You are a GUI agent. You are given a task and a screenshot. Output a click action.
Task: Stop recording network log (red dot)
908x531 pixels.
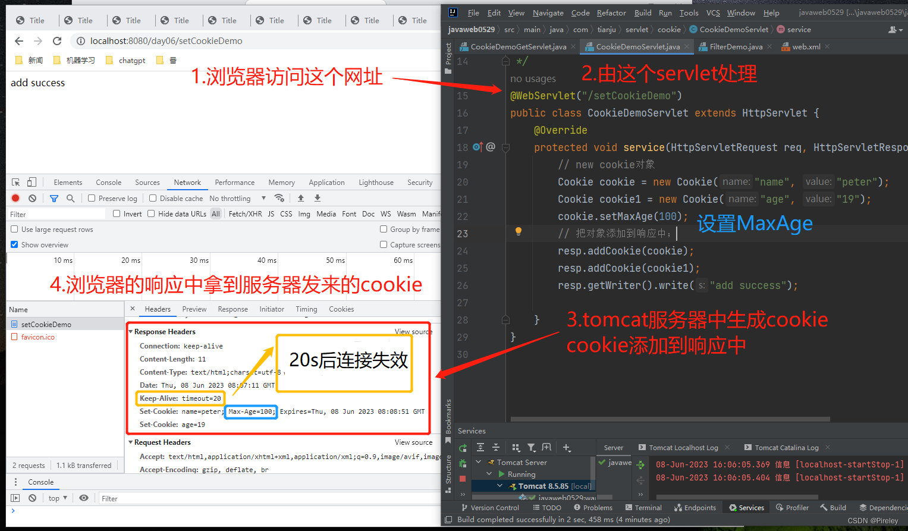pos(15,198)
